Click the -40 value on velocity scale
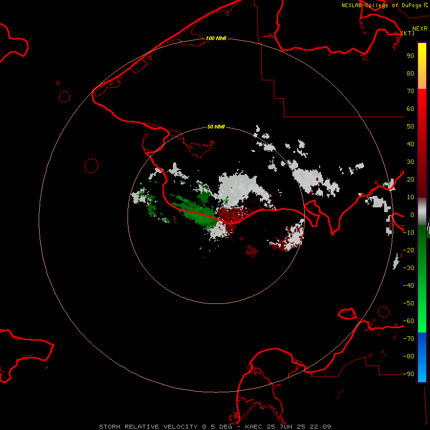430x430 pixels. click(408, 286)
